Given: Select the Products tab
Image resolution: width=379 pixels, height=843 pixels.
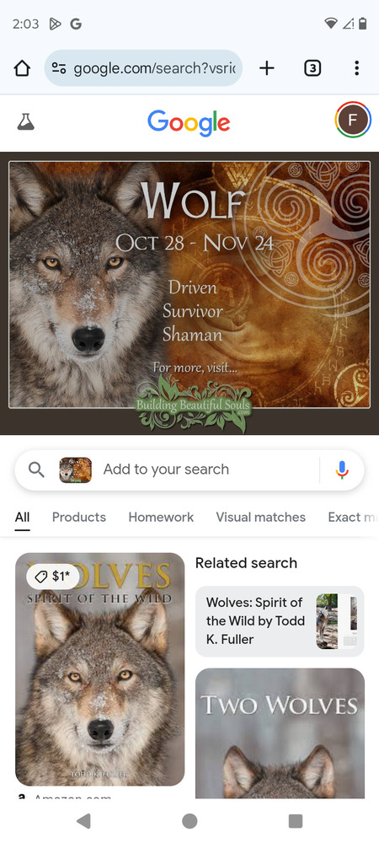Looking at the screenshot, I should pos(79,518).
